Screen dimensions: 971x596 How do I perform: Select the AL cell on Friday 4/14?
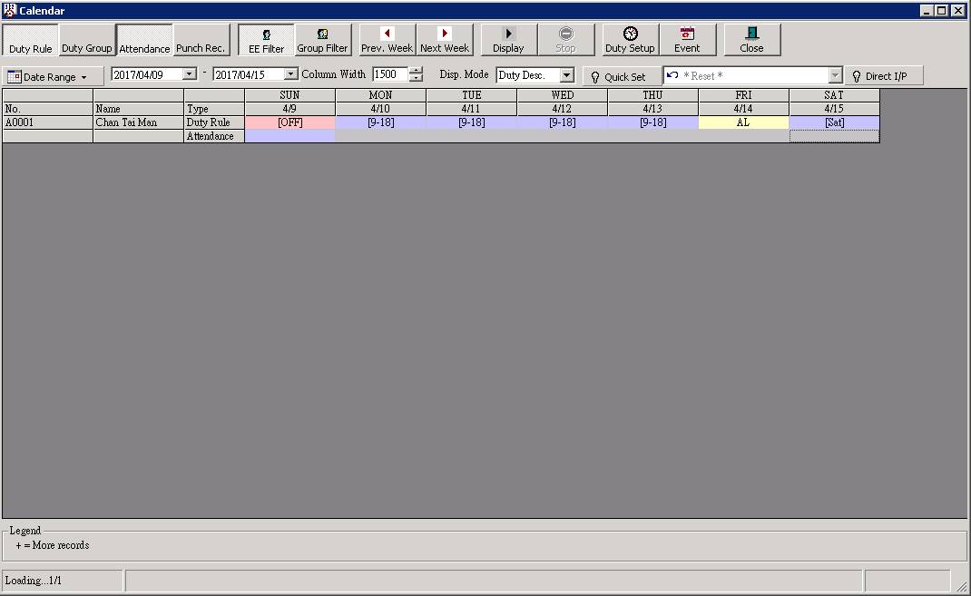pos(743,122)
